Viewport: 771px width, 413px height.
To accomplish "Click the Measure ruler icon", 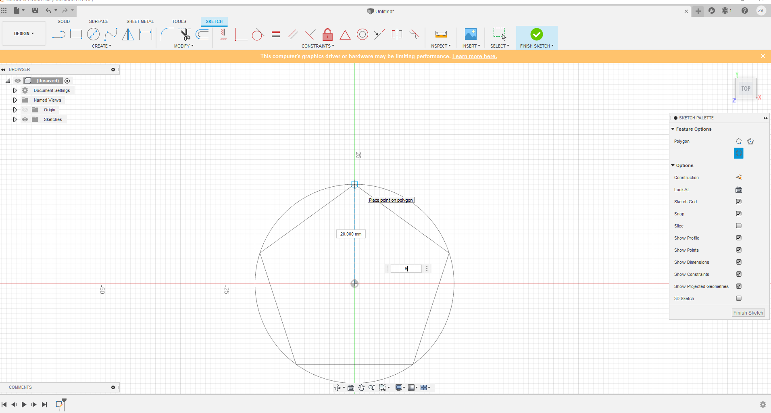I will 441,34.
